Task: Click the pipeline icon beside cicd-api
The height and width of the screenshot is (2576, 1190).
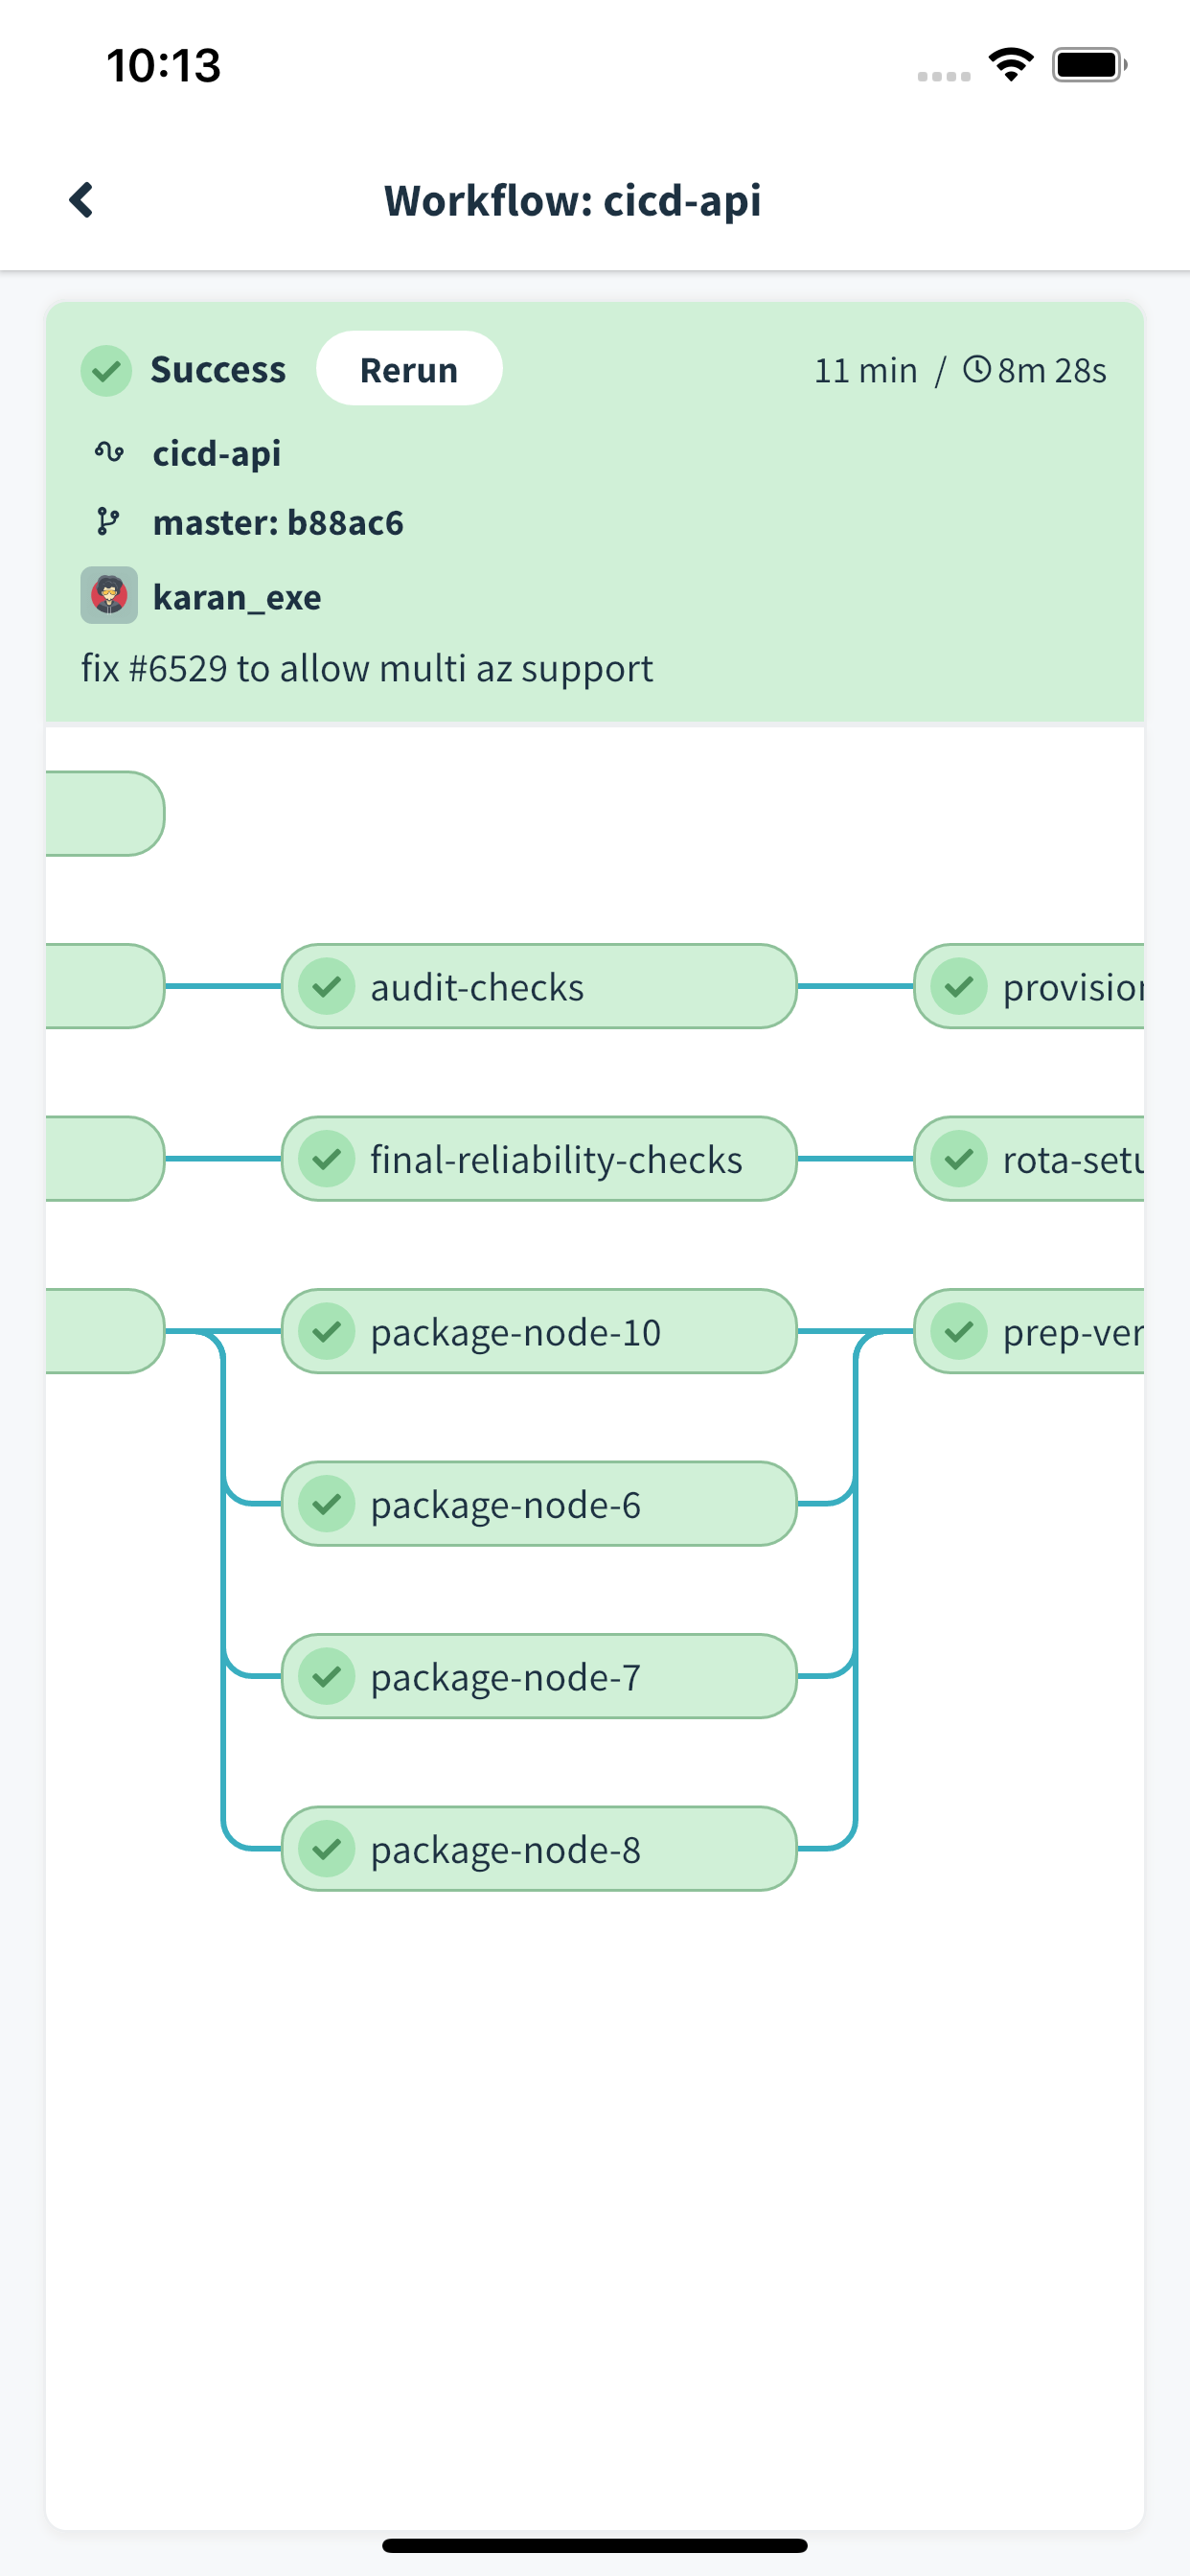Action: click(109, 453)
